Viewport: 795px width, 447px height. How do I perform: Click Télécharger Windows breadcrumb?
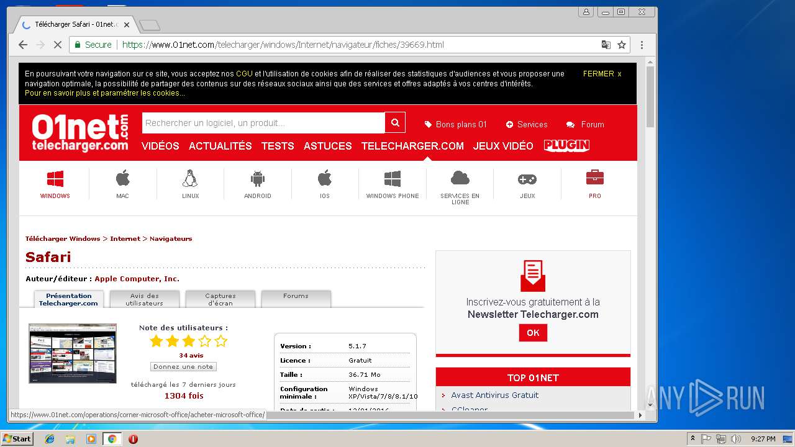(x=63, y=238)
